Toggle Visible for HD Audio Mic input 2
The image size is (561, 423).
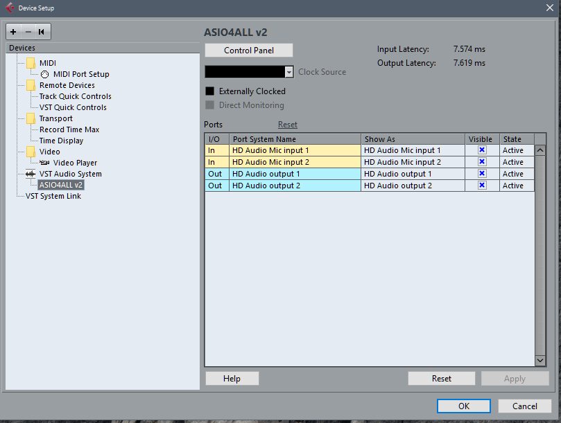click(x=482, y=162)
